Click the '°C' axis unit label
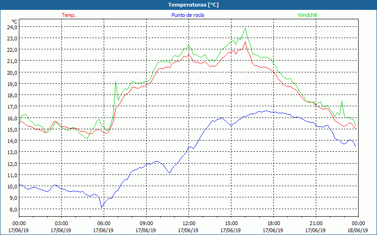 (14, 22)
